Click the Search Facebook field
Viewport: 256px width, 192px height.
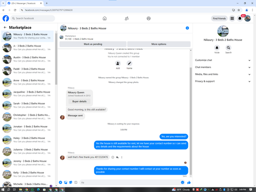33,18
